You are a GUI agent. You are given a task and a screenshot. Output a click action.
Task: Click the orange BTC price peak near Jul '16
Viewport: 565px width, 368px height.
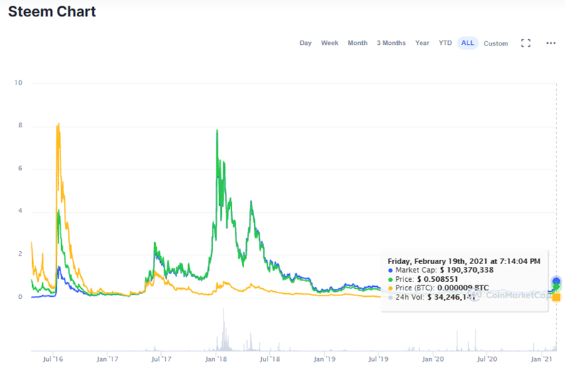point(58,125)
